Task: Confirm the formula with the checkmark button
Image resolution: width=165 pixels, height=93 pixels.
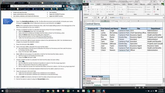Action: [x=102, y=18]
